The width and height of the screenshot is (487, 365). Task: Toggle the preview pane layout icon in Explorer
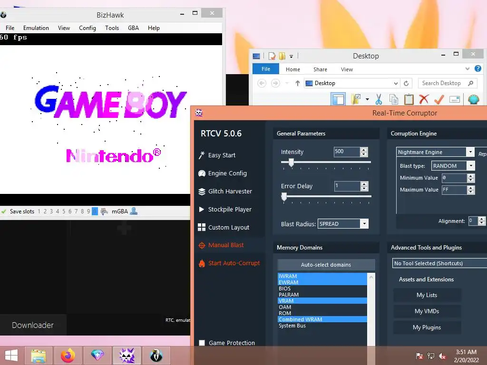tap(338, 99)
